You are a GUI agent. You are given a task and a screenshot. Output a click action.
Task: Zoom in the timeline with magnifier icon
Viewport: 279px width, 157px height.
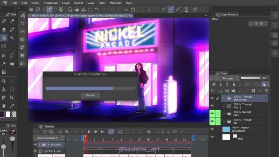point(67,132)
